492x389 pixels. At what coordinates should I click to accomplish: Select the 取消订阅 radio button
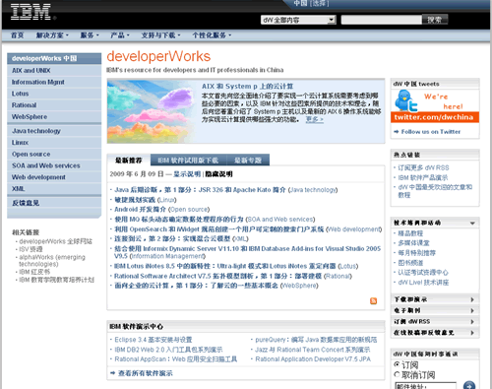pos(397,374)
